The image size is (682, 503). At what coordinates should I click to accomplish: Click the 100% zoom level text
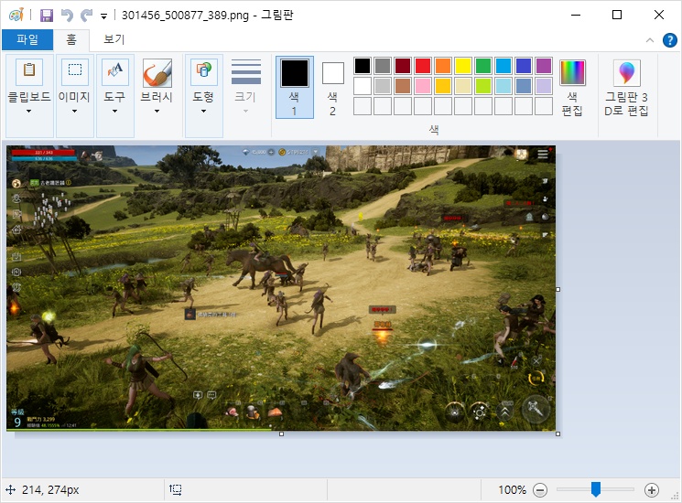512,490
